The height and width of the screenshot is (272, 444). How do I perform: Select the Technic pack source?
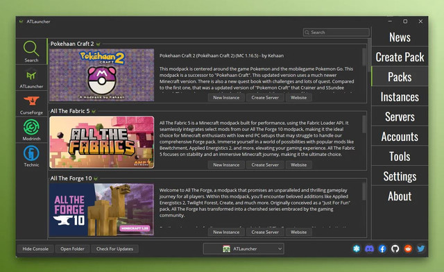click(x=31, y=156)
